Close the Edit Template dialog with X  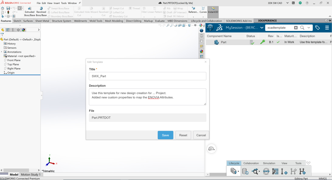click(x=205, y=62)
